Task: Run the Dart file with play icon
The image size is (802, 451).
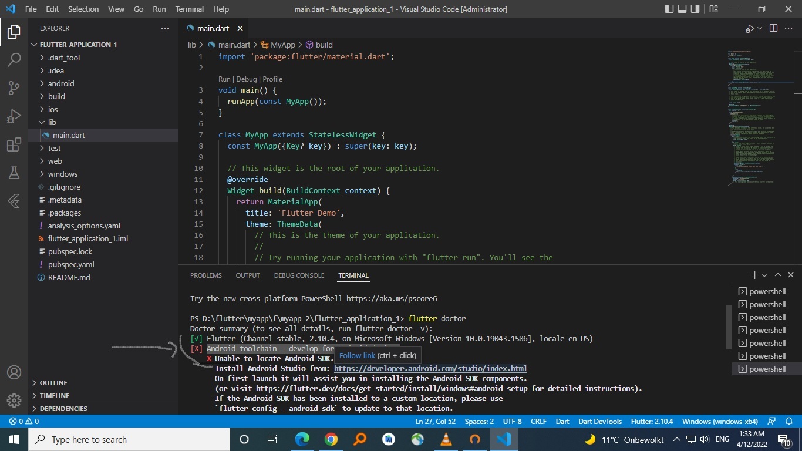Action: [x=750, y=28]
